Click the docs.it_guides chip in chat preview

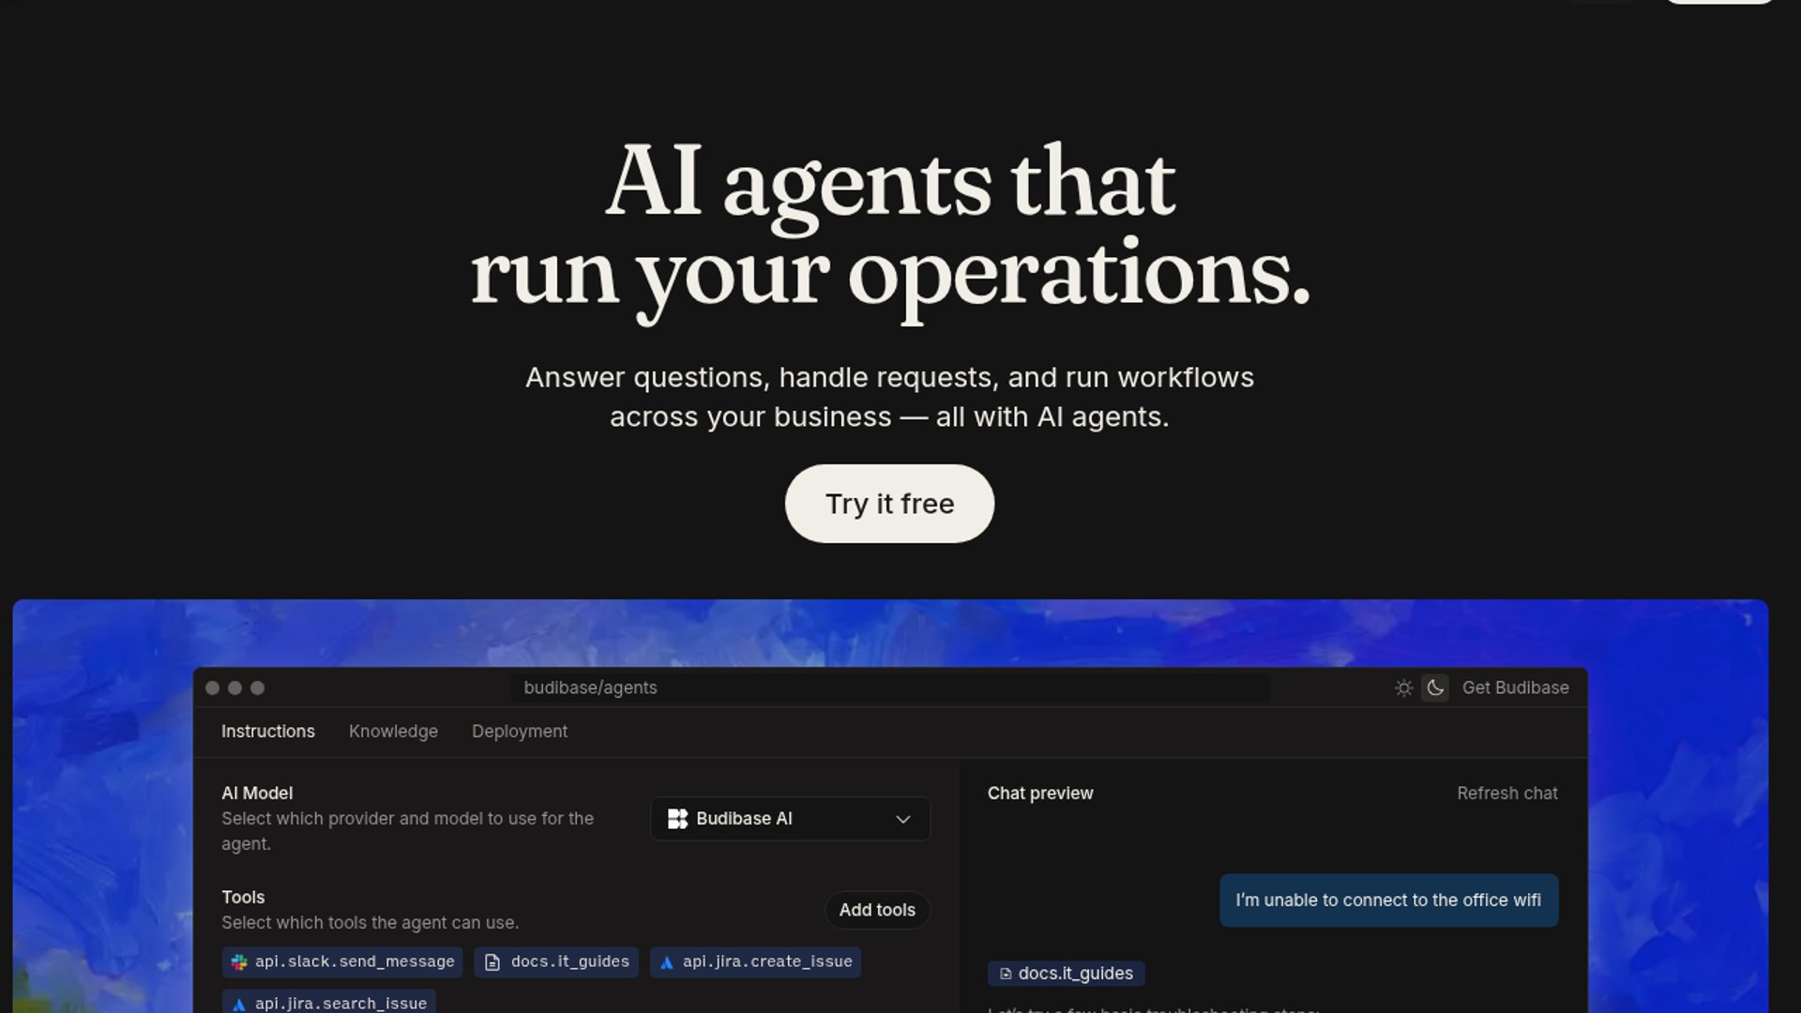click(x=1066, y=974)
